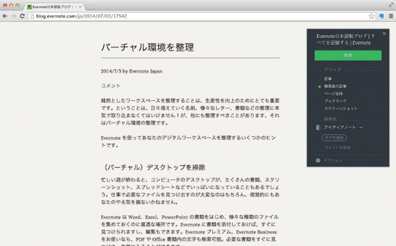The image size is (396, 246).
Task: Click the コメントを追加 comment field
Action: point(337,148)
